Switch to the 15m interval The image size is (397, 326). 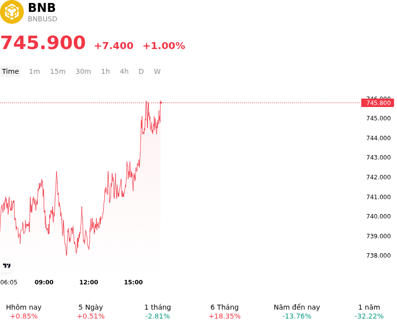58,71
